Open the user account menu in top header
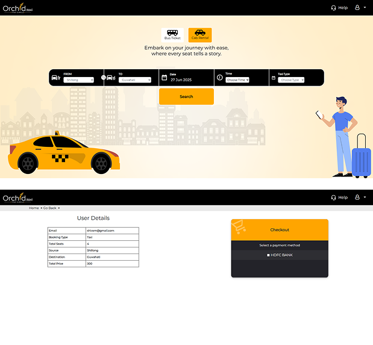The height and width of the screenshot is (345, 373). [x=359, y=8]
